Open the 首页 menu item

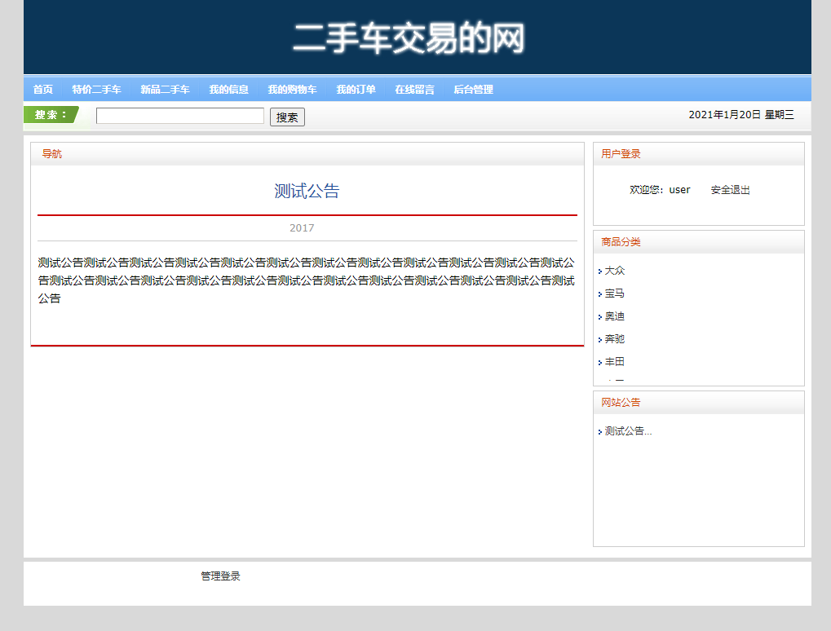(x=42, y=90)
